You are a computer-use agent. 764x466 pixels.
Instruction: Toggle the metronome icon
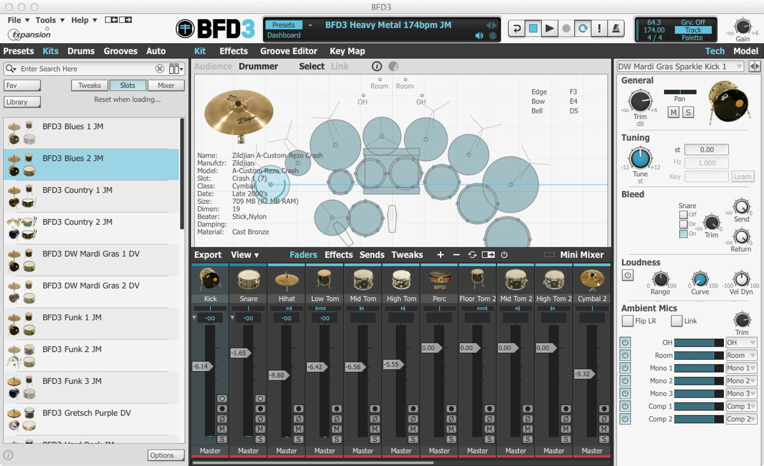[x=616, y=29]
